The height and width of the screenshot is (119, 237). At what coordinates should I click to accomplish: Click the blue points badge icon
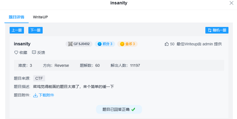pos(99,44)
